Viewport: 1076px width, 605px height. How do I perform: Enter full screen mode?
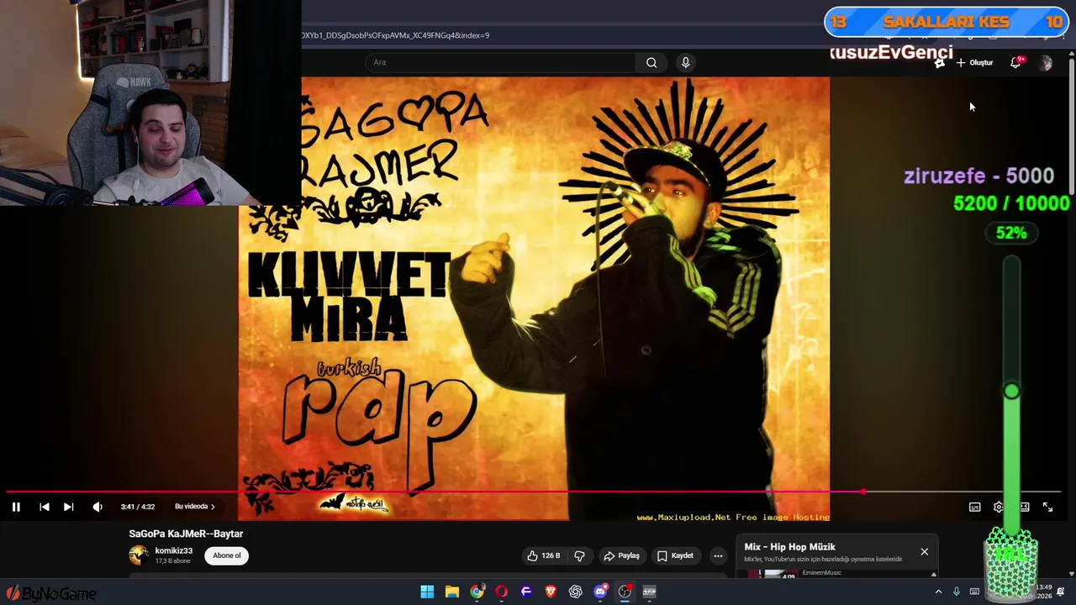(1047, 507)
